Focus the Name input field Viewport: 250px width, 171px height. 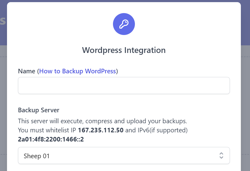(124, 85)
